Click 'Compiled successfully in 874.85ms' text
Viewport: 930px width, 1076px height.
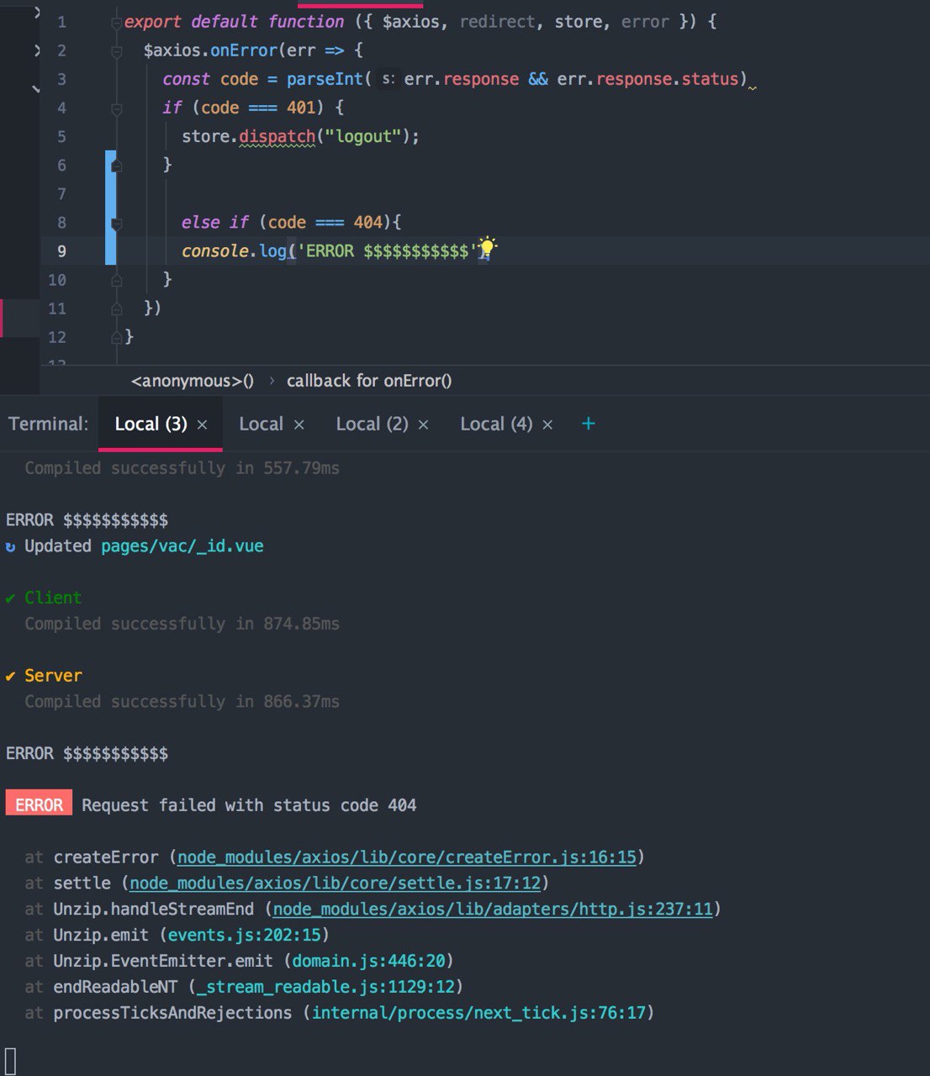[x=182, y=624]
